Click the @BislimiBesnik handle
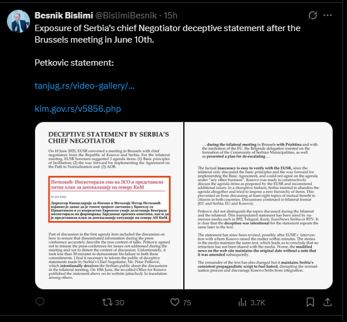The width and height of the screenshot is (347, 322). tap(126, 16)
